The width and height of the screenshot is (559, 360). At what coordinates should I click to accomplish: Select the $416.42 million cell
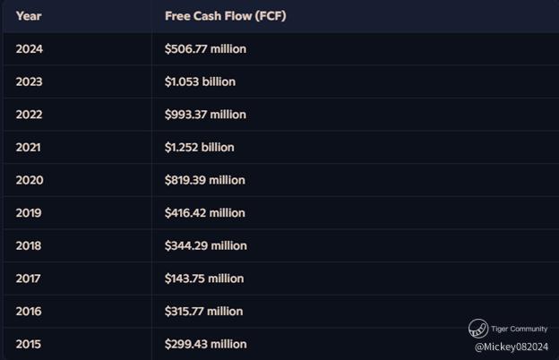pos(204,213)
